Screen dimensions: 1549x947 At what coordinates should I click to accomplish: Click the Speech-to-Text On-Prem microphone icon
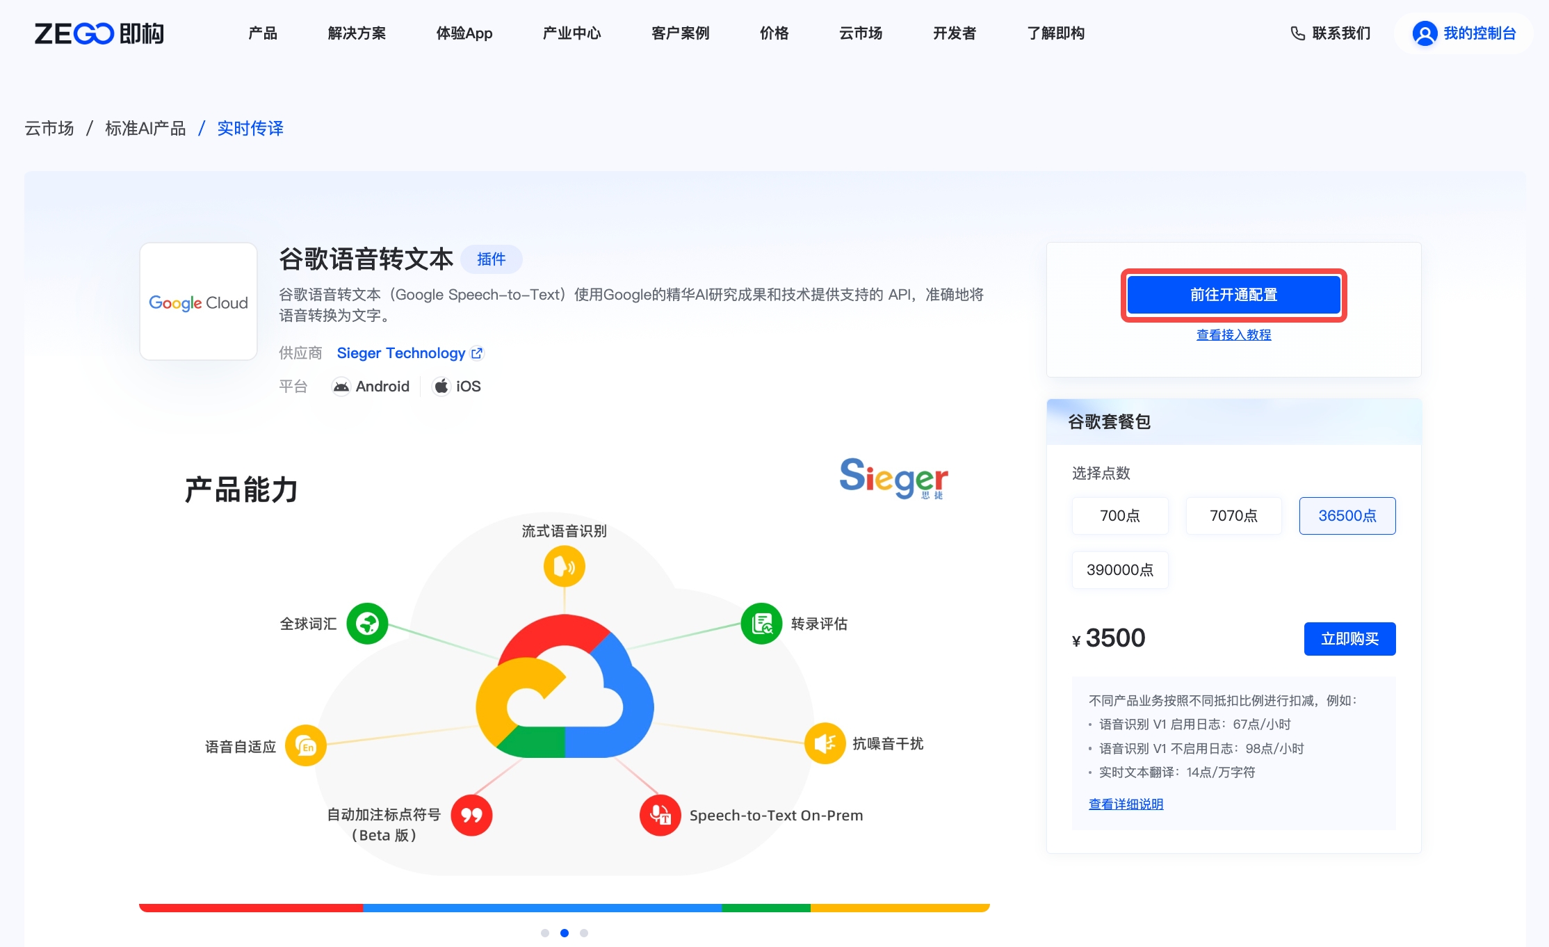click(x=660, y=815)
